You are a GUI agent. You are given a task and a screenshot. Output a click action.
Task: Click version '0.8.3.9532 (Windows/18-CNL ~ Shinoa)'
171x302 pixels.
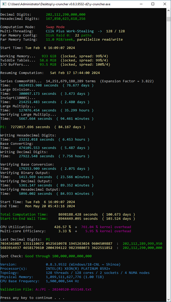83,265
